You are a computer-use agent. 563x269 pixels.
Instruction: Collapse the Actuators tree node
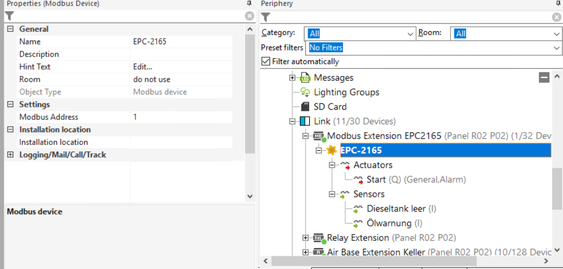332,165
